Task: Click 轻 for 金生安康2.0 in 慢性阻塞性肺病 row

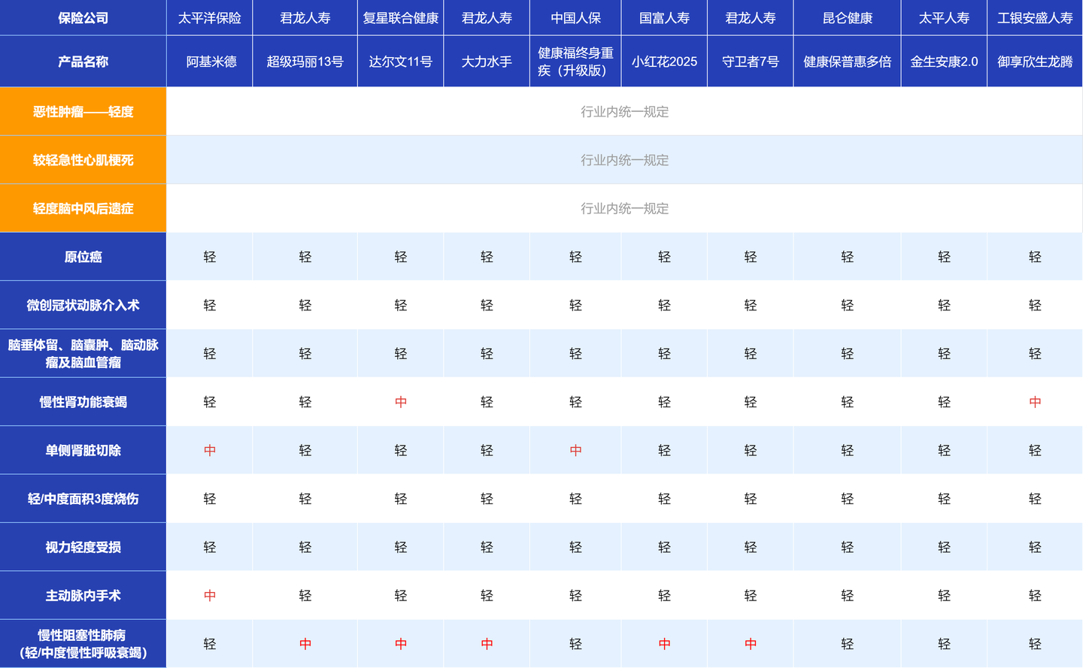Action: (945, 644)
